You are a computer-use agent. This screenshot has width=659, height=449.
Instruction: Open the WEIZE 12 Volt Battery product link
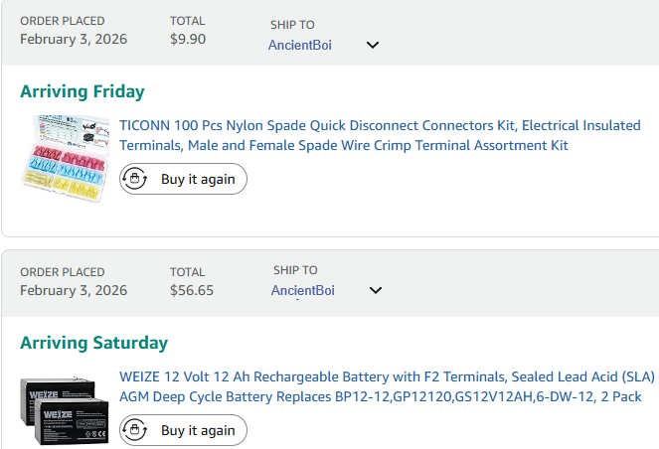click(387, 386)
